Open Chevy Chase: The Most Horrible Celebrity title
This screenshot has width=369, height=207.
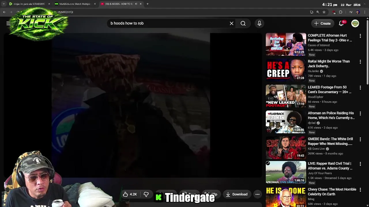(332, 192)
